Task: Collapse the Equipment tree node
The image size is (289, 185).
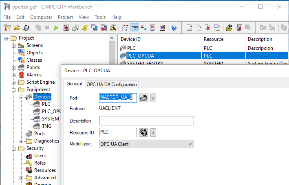Action: click(x=13, y=90)
